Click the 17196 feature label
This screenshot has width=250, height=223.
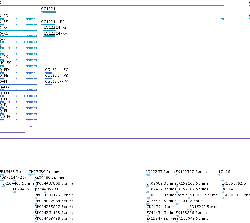tap(224, 172)
